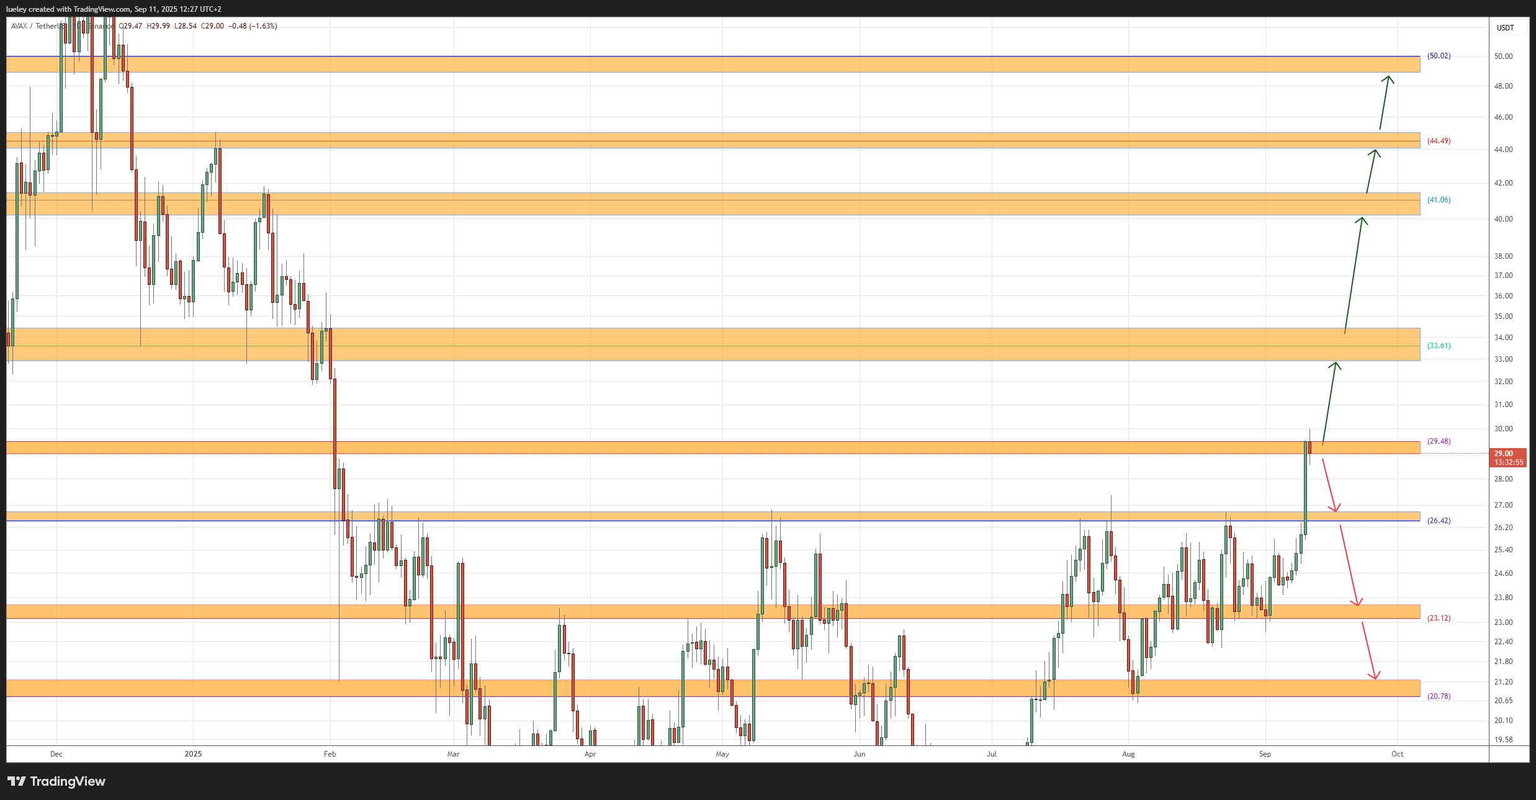Click the red 29.00 current price tag

(x=1507, y=457)
